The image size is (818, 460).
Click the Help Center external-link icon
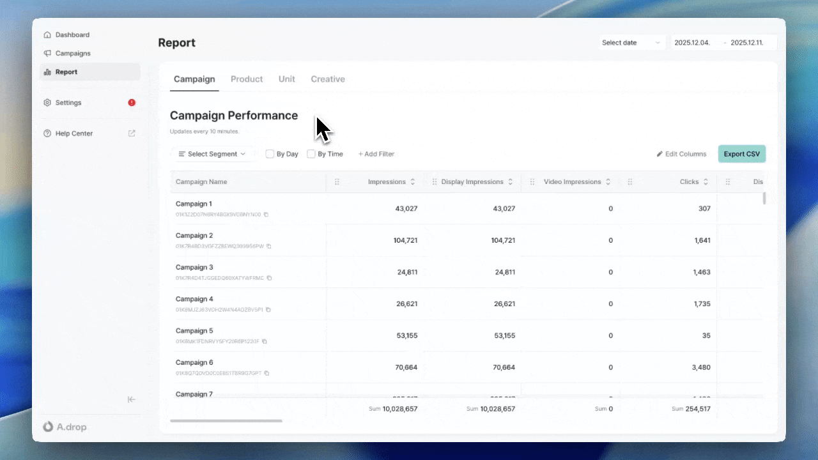tap(131, 133)
